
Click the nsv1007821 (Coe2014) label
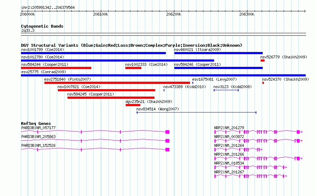79,87
